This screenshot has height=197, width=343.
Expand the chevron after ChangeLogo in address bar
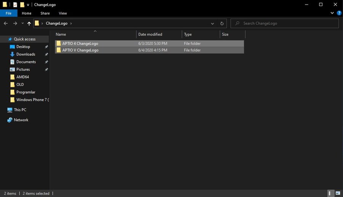click(71, 23)
